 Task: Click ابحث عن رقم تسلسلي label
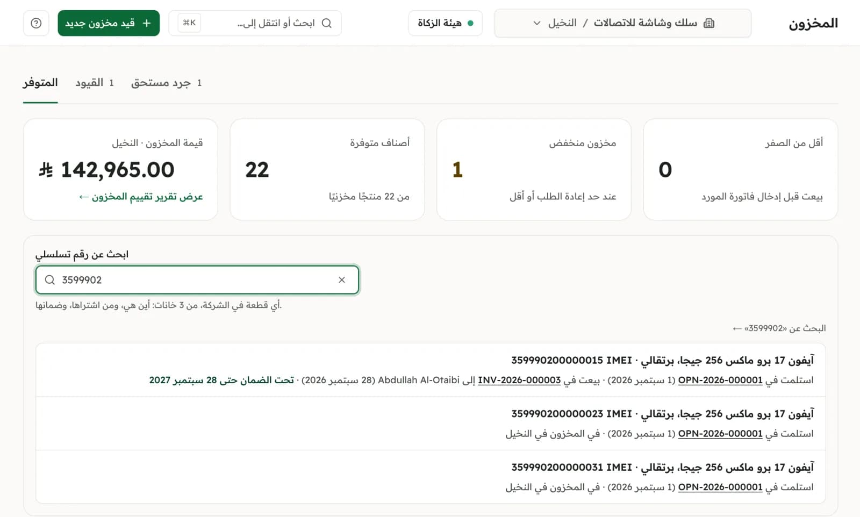tap(82, 254)
